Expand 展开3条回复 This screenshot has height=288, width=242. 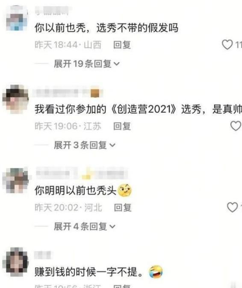(x=85, y=145)
